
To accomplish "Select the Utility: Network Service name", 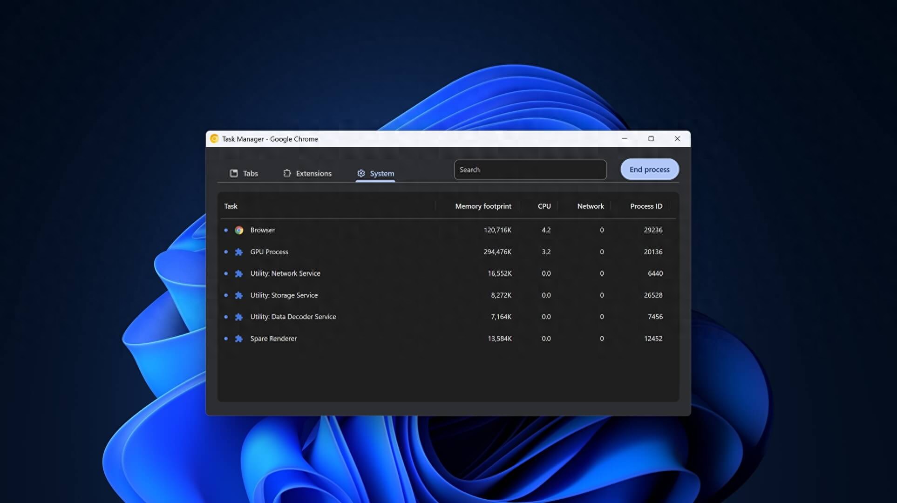I will pyautogui.click(x=285, y=273).
